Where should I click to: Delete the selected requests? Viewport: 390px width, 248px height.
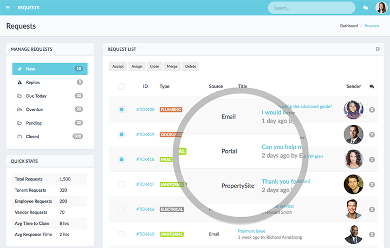191,66
